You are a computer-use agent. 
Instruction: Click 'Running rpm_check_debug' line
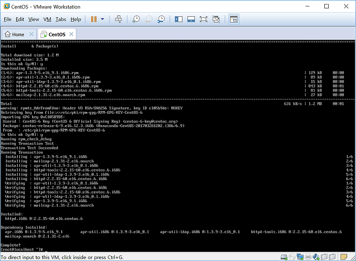[x=26, y=139]
